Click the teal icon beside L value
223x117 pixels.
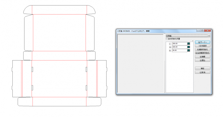(x=189, y=44)
